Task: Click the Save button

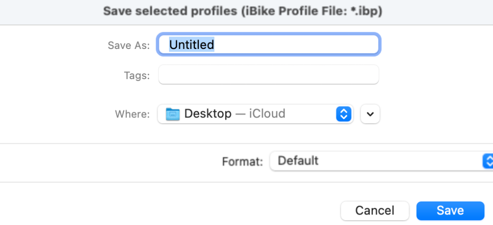Action: (450, 211)
